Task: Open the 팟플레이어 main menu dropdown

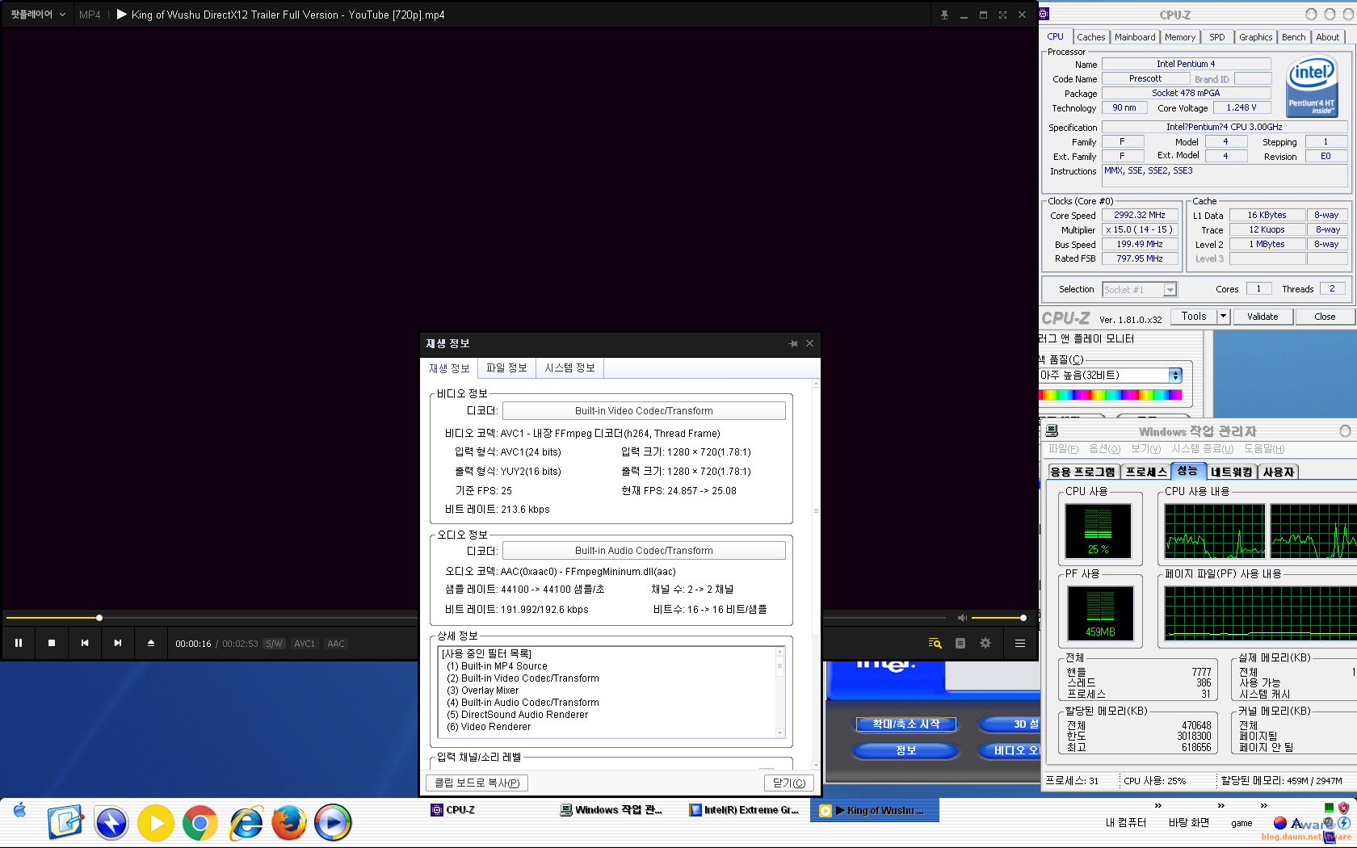Action: [37, 15]
